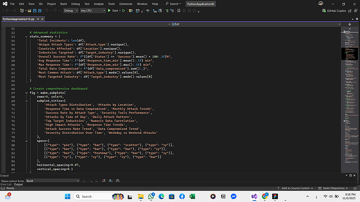Open the GitHub Copilot button

(x=334, y=11)
